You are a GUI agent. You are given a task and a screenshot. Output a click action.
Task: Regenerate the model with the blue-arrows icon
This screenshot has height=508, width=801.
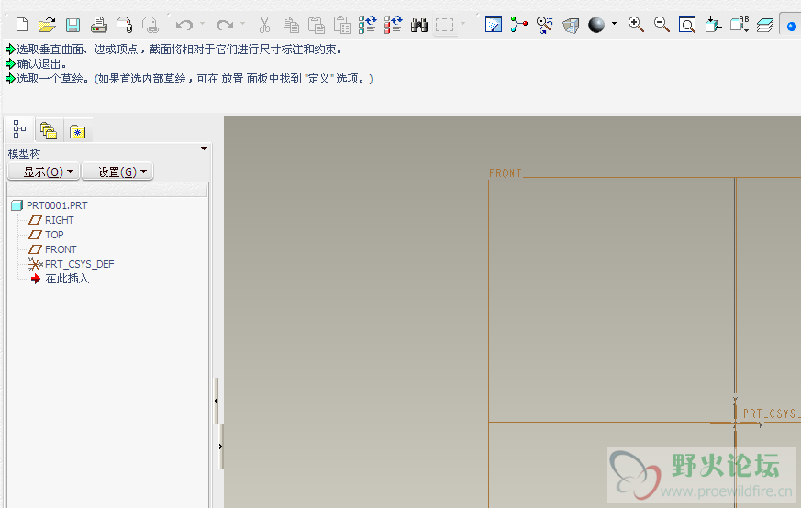[367, 25]
